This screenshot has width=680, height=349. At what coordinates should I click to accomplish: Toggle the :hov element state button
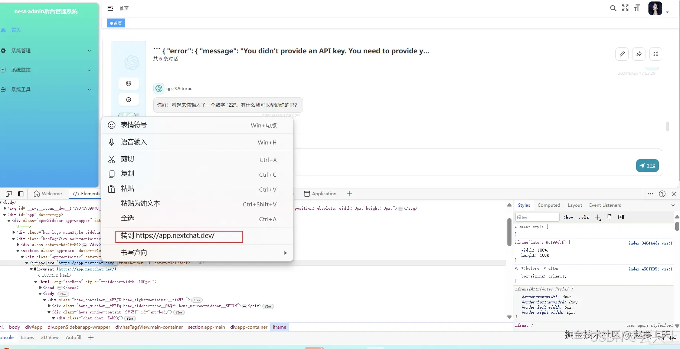(568, 217)
